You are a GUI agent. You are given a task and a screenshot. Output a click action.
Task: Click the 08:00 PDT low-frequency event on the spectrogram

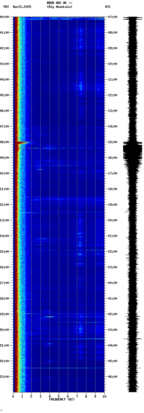coord(23,143)
